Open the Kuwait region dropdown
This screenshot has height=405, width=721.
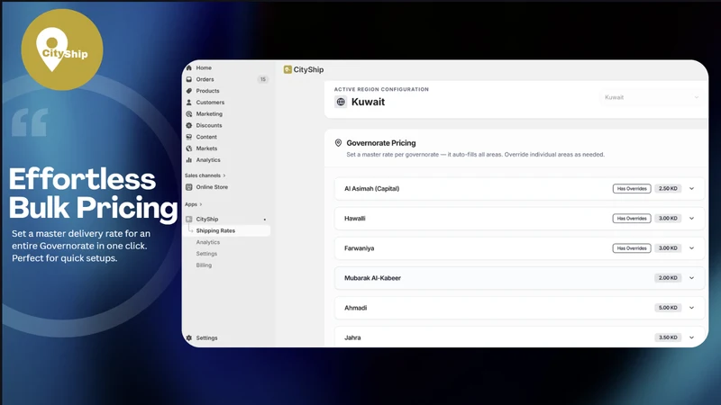click(x=651, y=97)
